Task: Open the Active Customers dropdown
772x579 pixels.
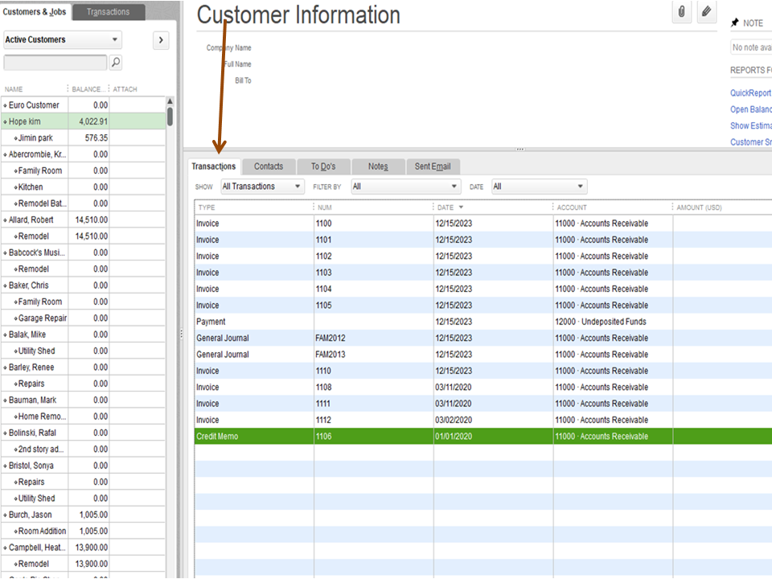Action: point(63,39)
